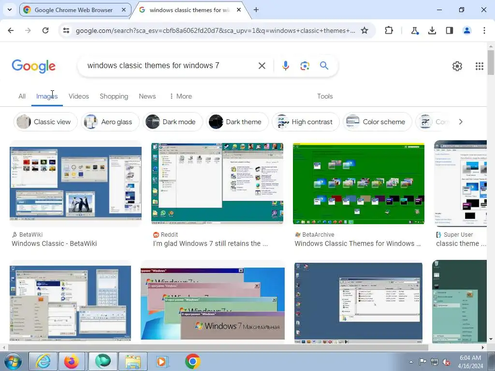Reload the current page

pos(45,30)
